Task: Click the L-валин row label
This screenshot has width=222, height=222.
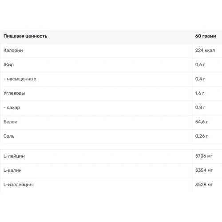Action: click(12, 170)
